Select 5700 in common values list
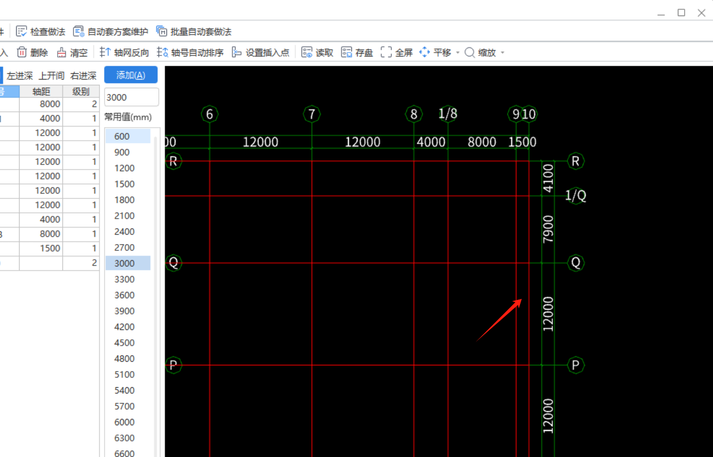The width and height of the screenshot is (713, 457). [128, 406]
